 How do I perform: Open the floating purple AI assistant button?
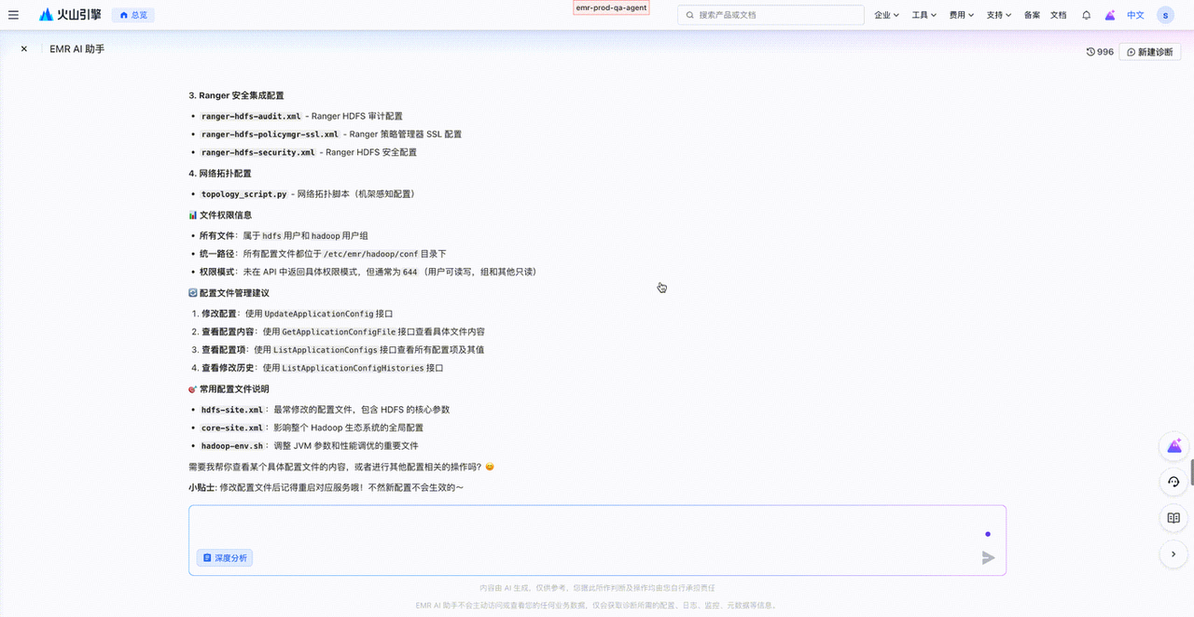(1173, 447)
